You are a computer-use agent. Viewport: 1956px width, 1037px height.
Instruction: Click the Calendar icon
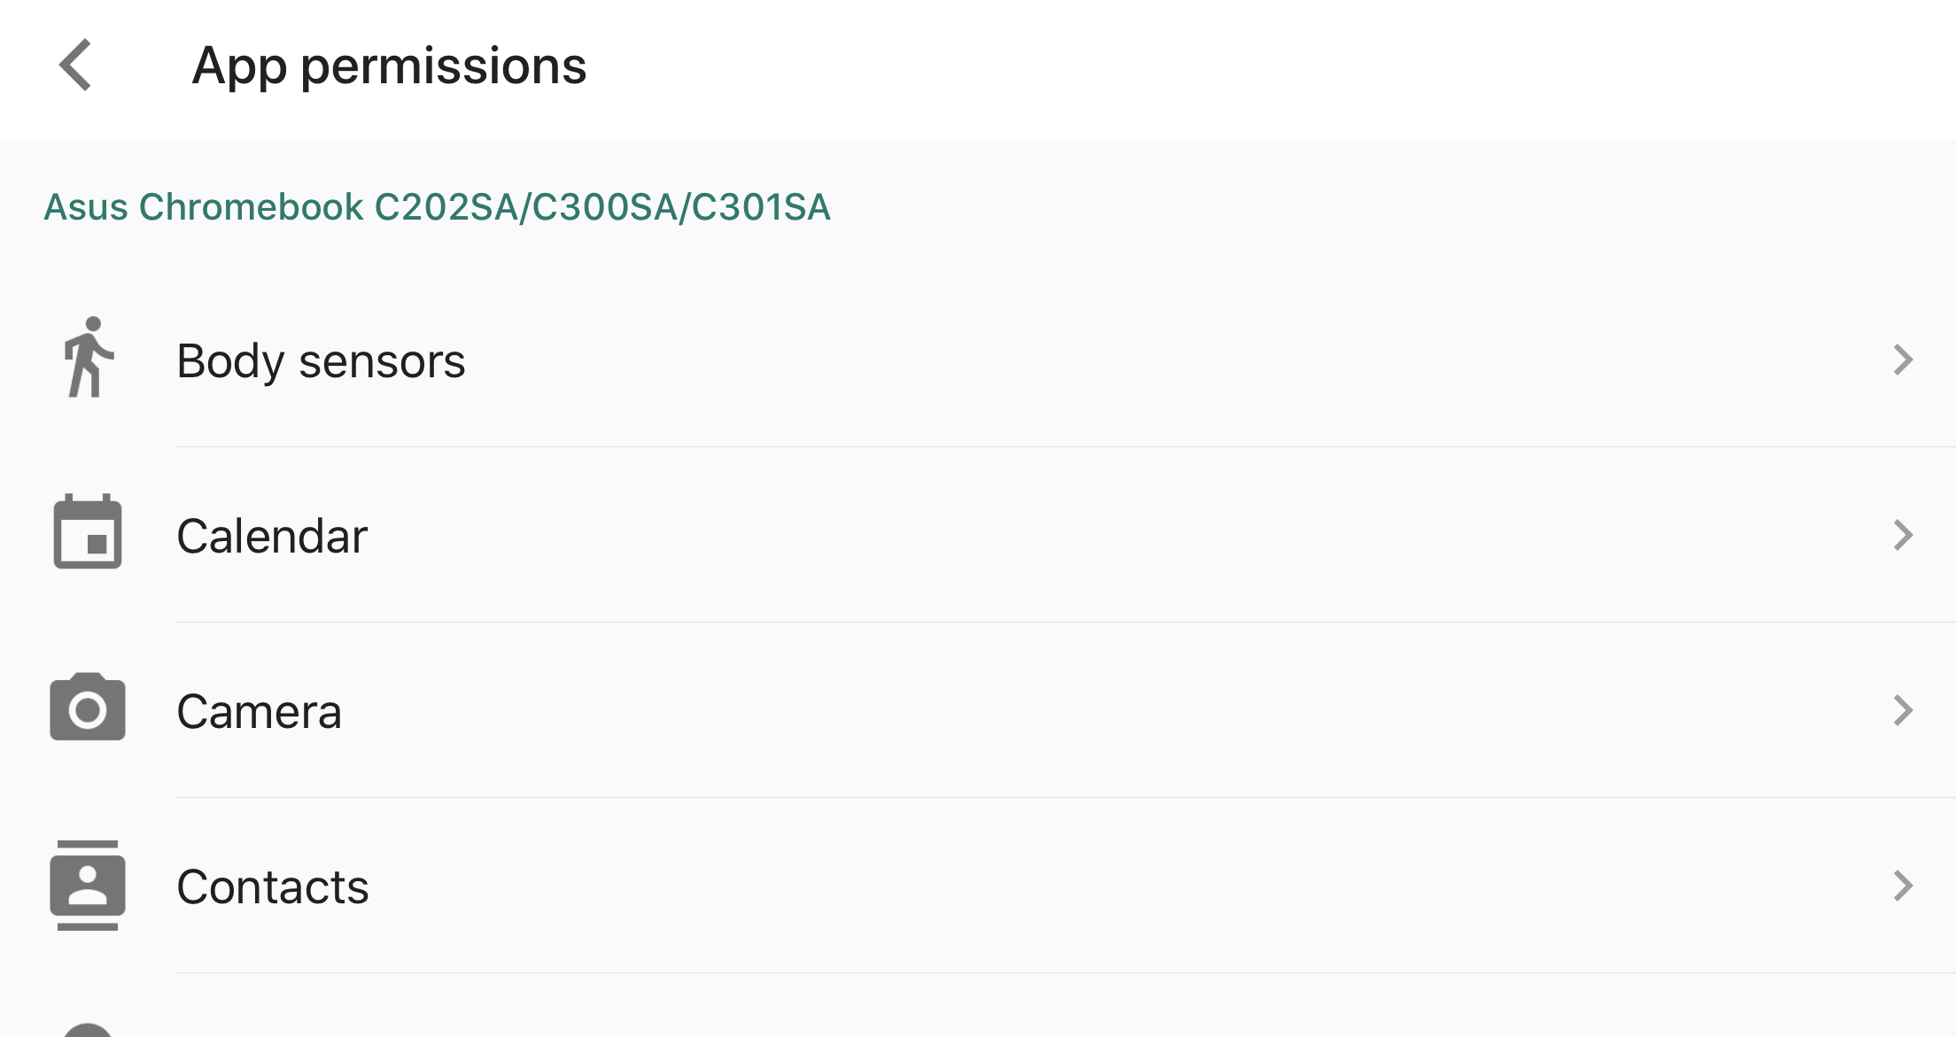point(88,531)
